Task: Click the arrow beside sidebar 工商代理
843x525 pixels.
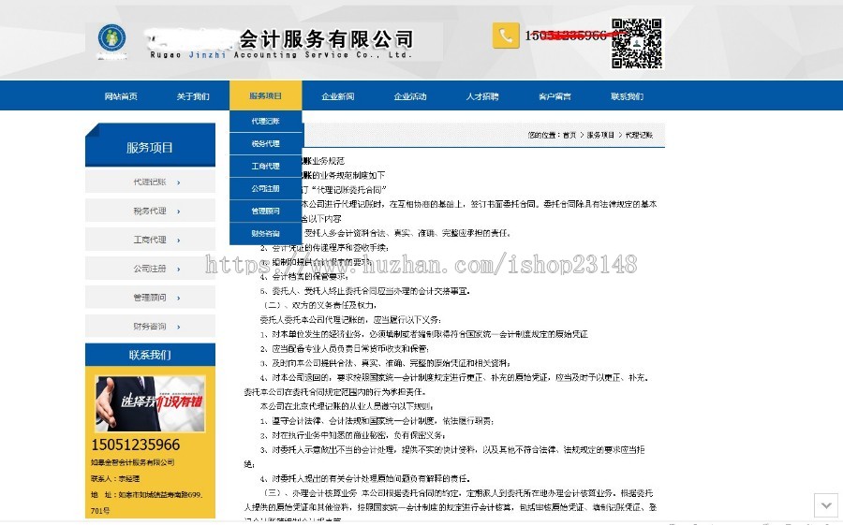Action: 179,241
